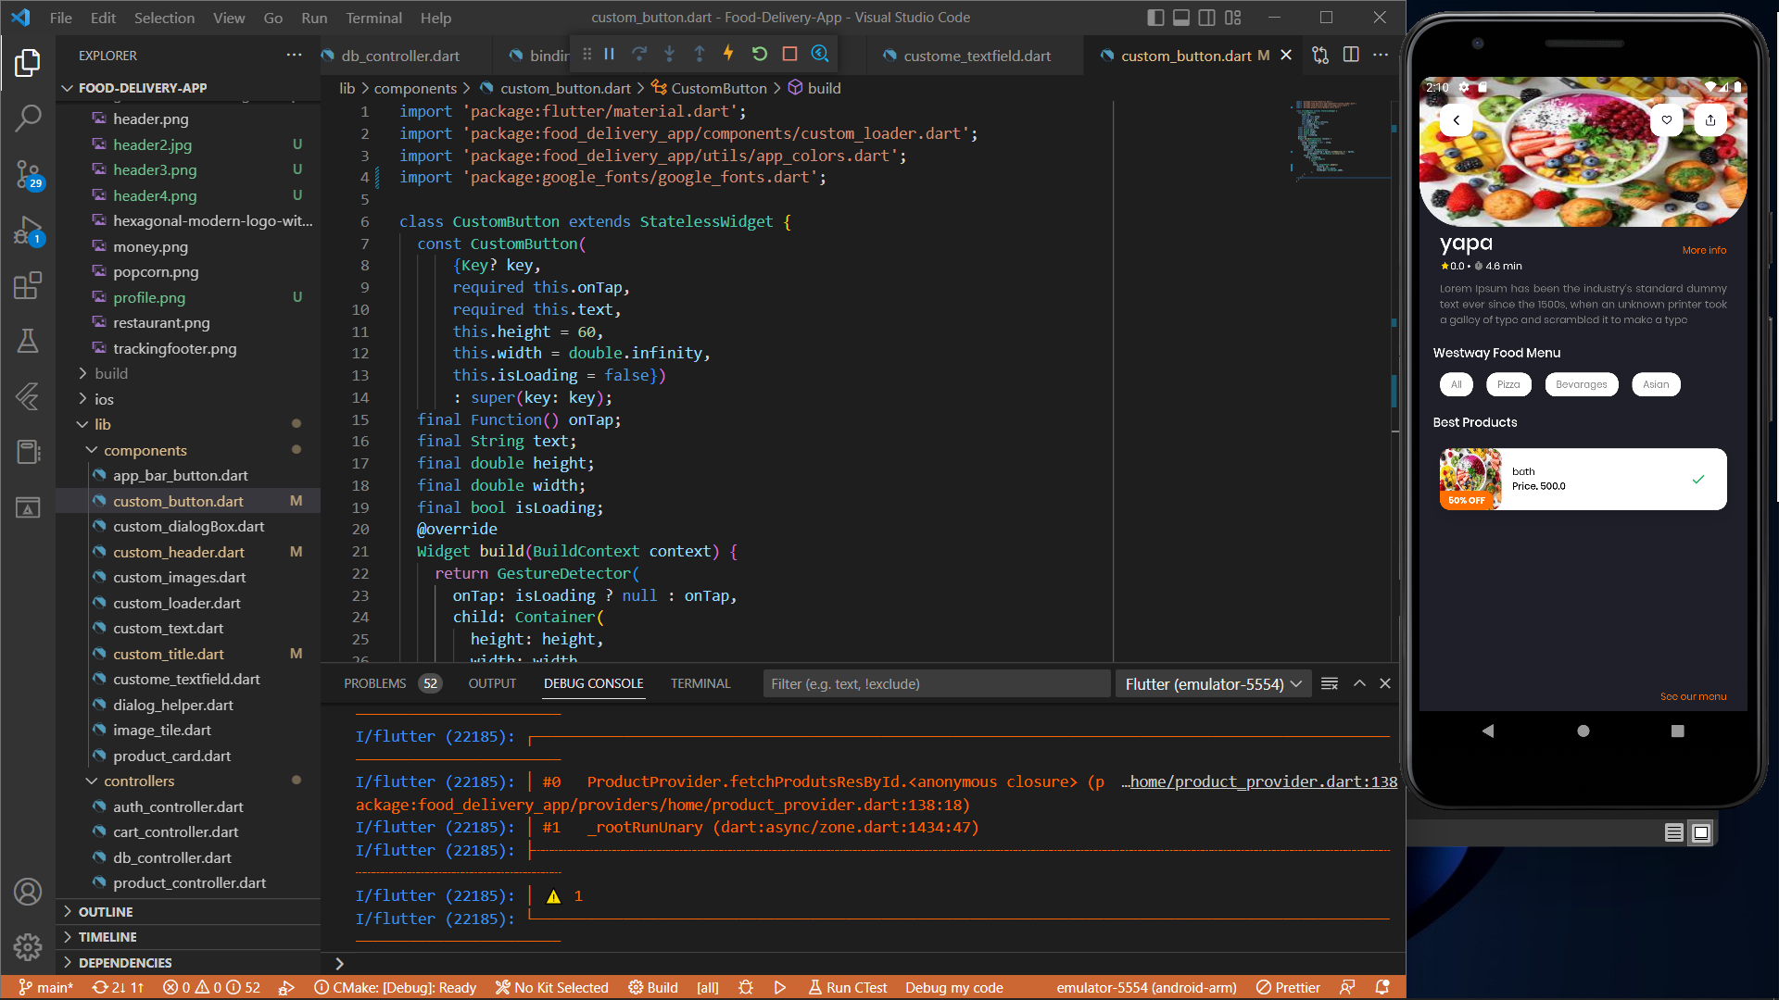The image size is (1779, 1000).
Task: Click the green Restart debug icon
Action: pyautogui.click(x=760, y=54)
